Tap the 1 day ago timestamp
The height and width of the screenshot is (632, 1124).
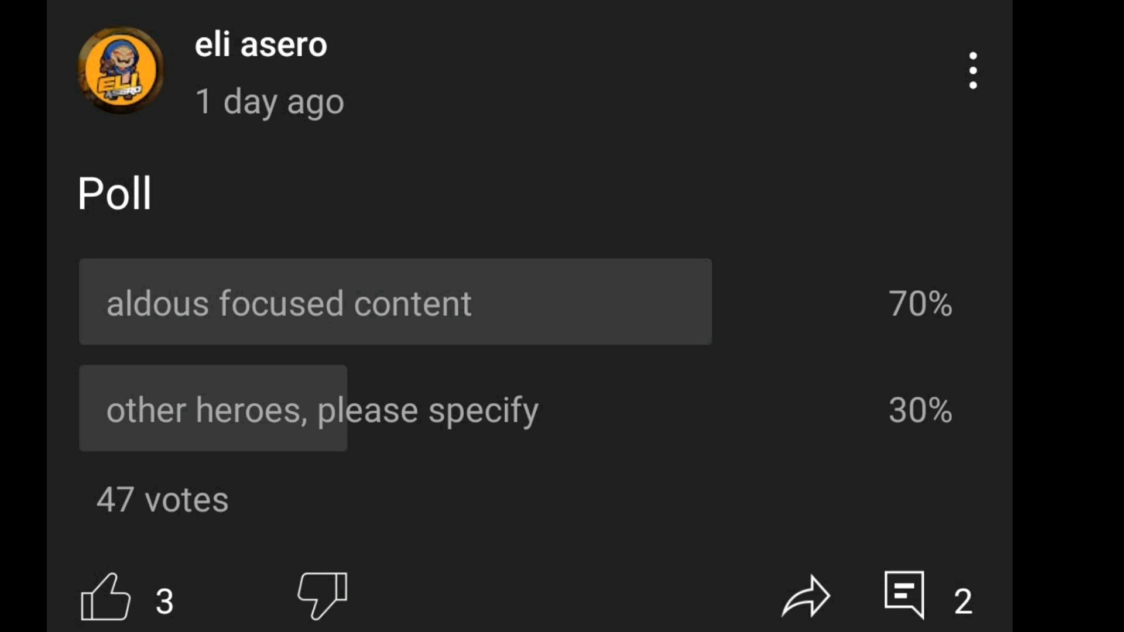coord(269,102)
